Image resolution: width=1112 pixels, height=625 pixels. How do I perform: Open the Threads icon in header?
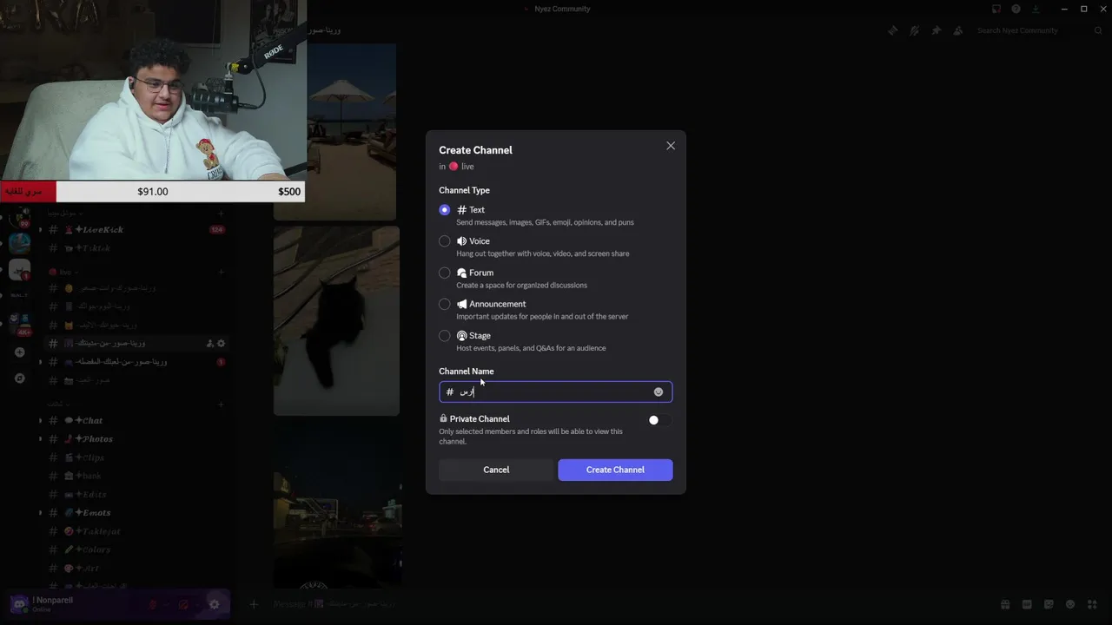892,30
